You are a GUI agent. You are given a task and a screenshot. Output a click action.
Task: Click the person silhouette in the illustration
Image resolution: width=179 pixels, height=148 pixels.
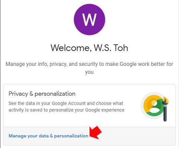[154, 107]
